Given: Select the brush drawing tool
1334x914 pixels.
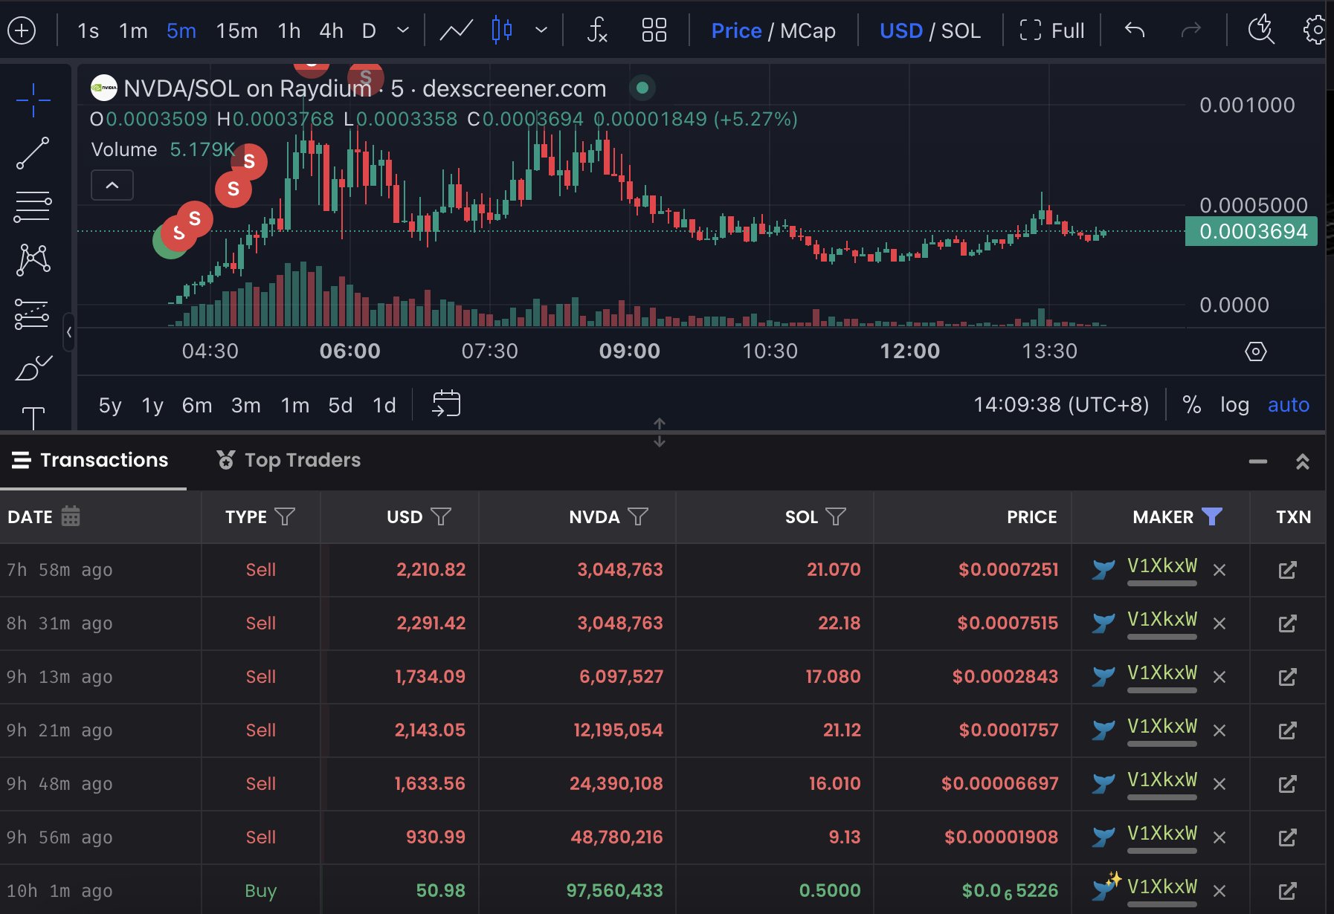Looking at the screenshot, I should tap(33, 367).
